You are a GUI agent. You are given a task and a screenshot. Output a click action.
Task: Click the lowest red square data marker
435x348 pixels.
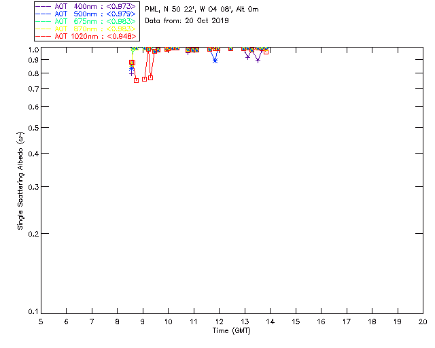[x=136, y=80]
